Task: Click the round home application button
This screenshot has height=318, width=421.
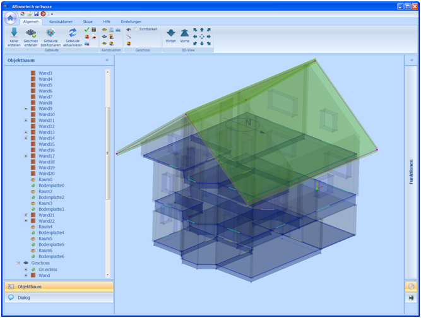Action: point(11,17)
